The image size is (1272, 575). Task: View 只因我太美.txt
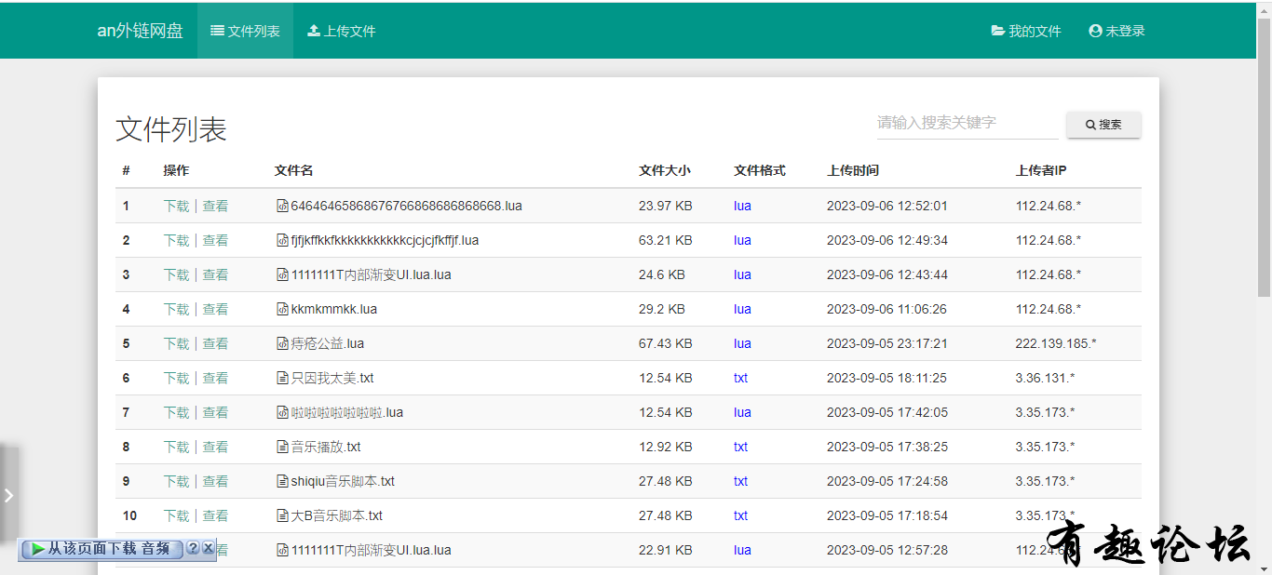click(x=215, y=378)
